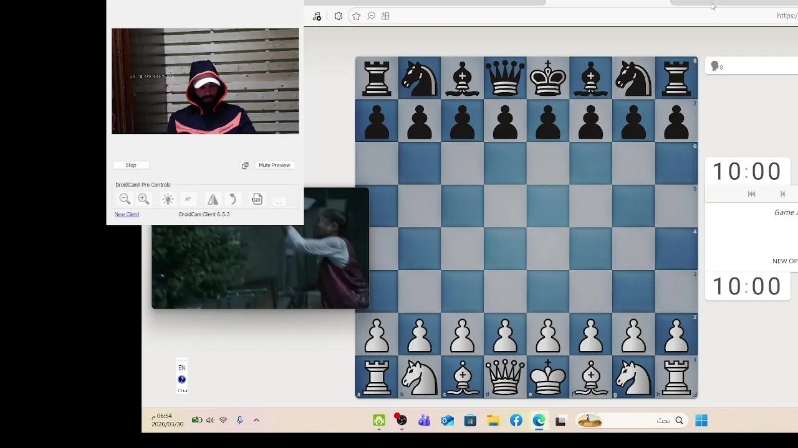Select the white king on e1
This screenshot has height=448, width=798.
pos(548,377)
